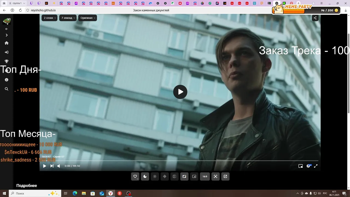The image size is (350, 197).
Task: Expand the Оригинал audio track dropdown
Action: point(87,18)
